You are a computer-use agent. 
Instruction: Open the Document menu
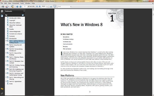tap(16, 3)
